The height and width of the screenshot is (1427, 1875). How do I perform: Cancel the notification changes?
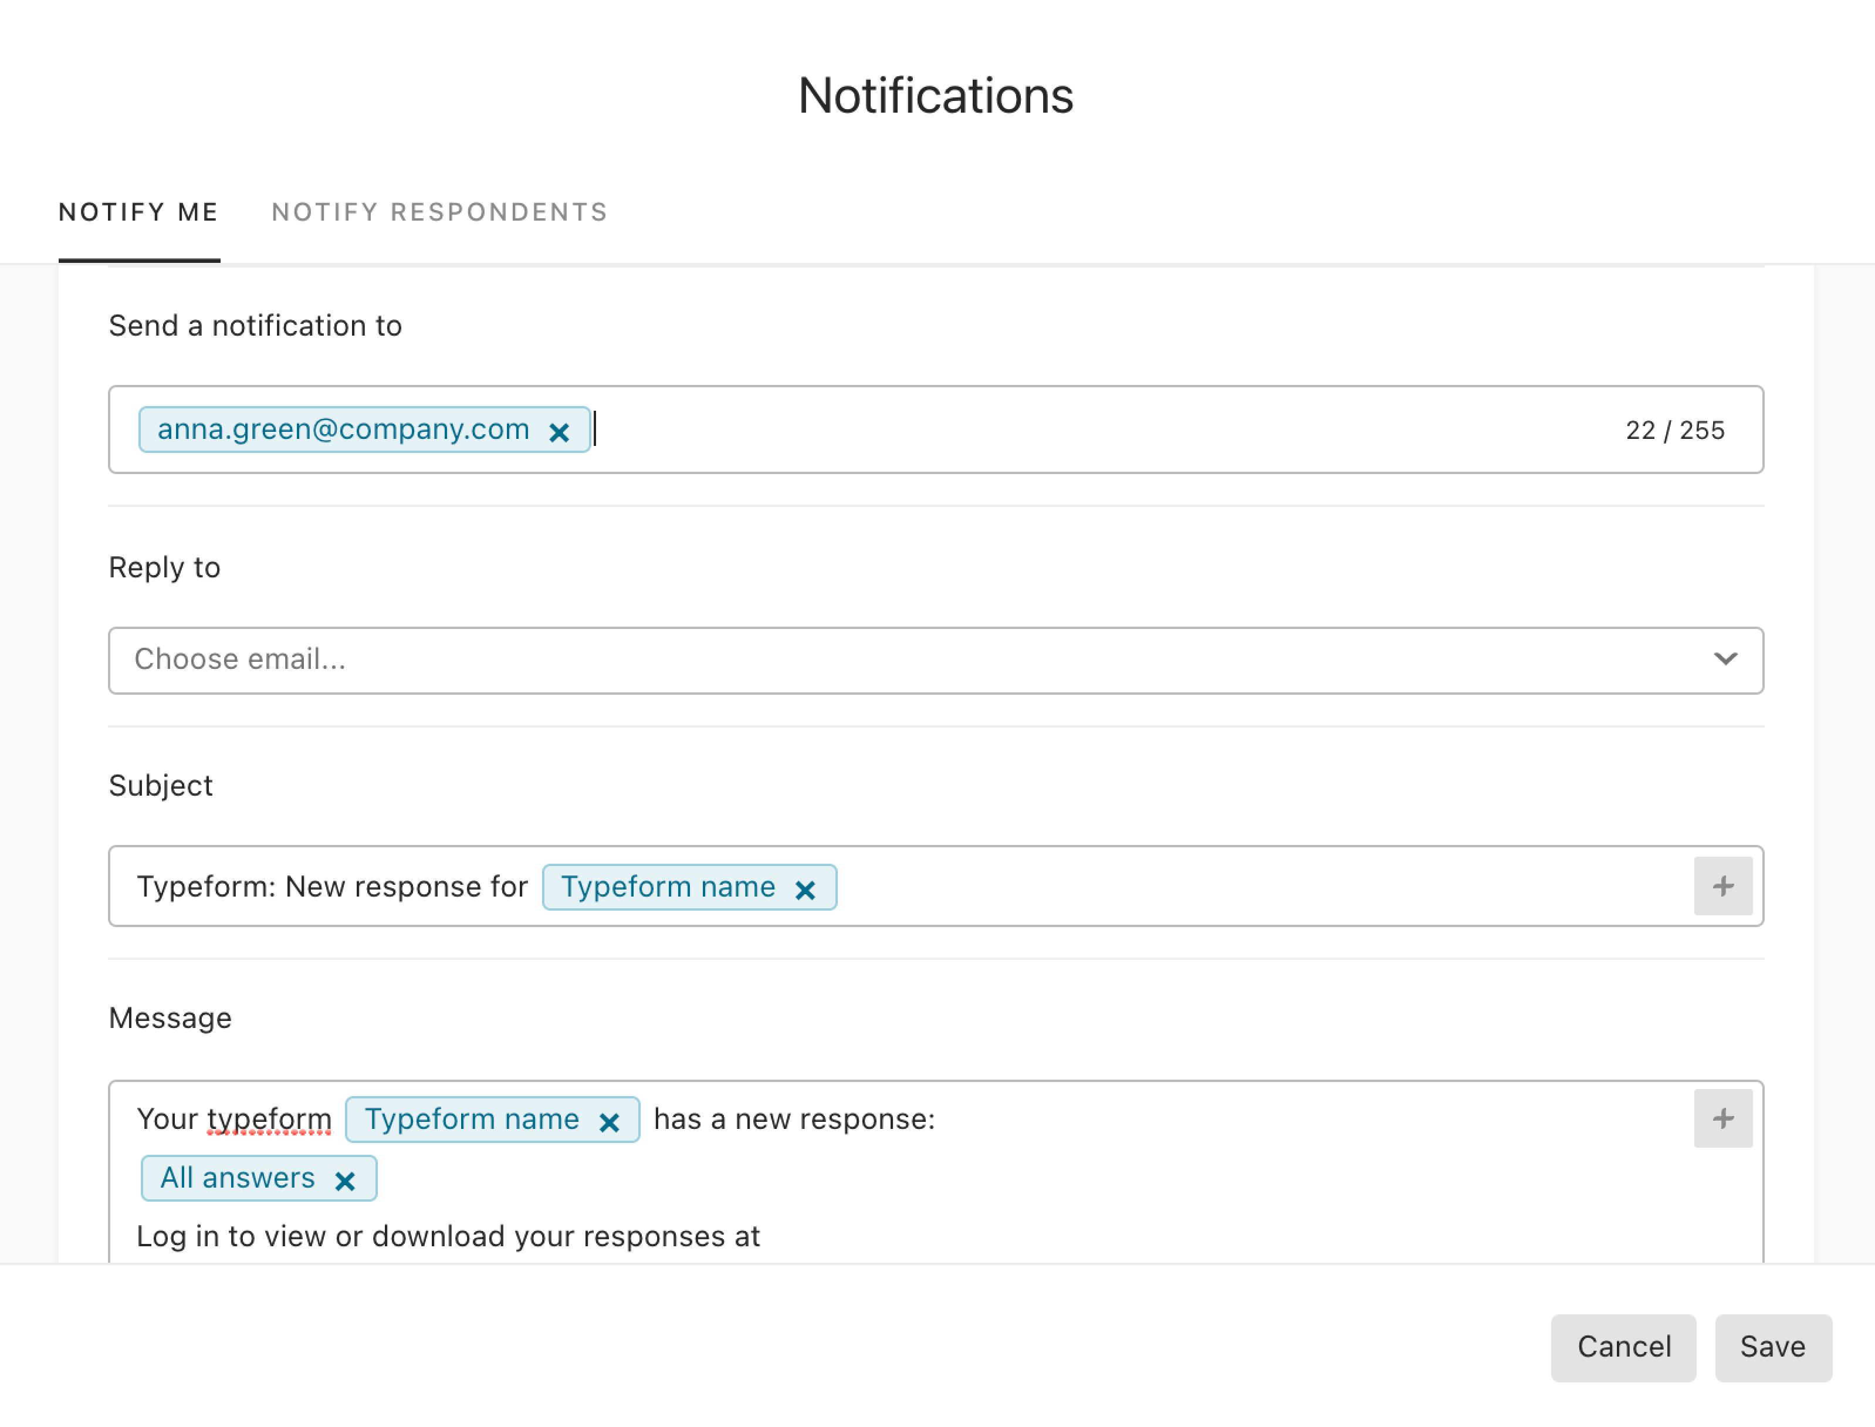pos(1624,1347)
